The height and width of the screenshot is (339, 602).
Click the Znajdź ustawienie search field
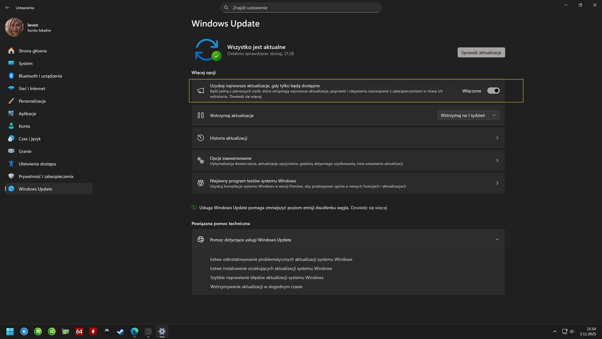click(x=301, y=8)
